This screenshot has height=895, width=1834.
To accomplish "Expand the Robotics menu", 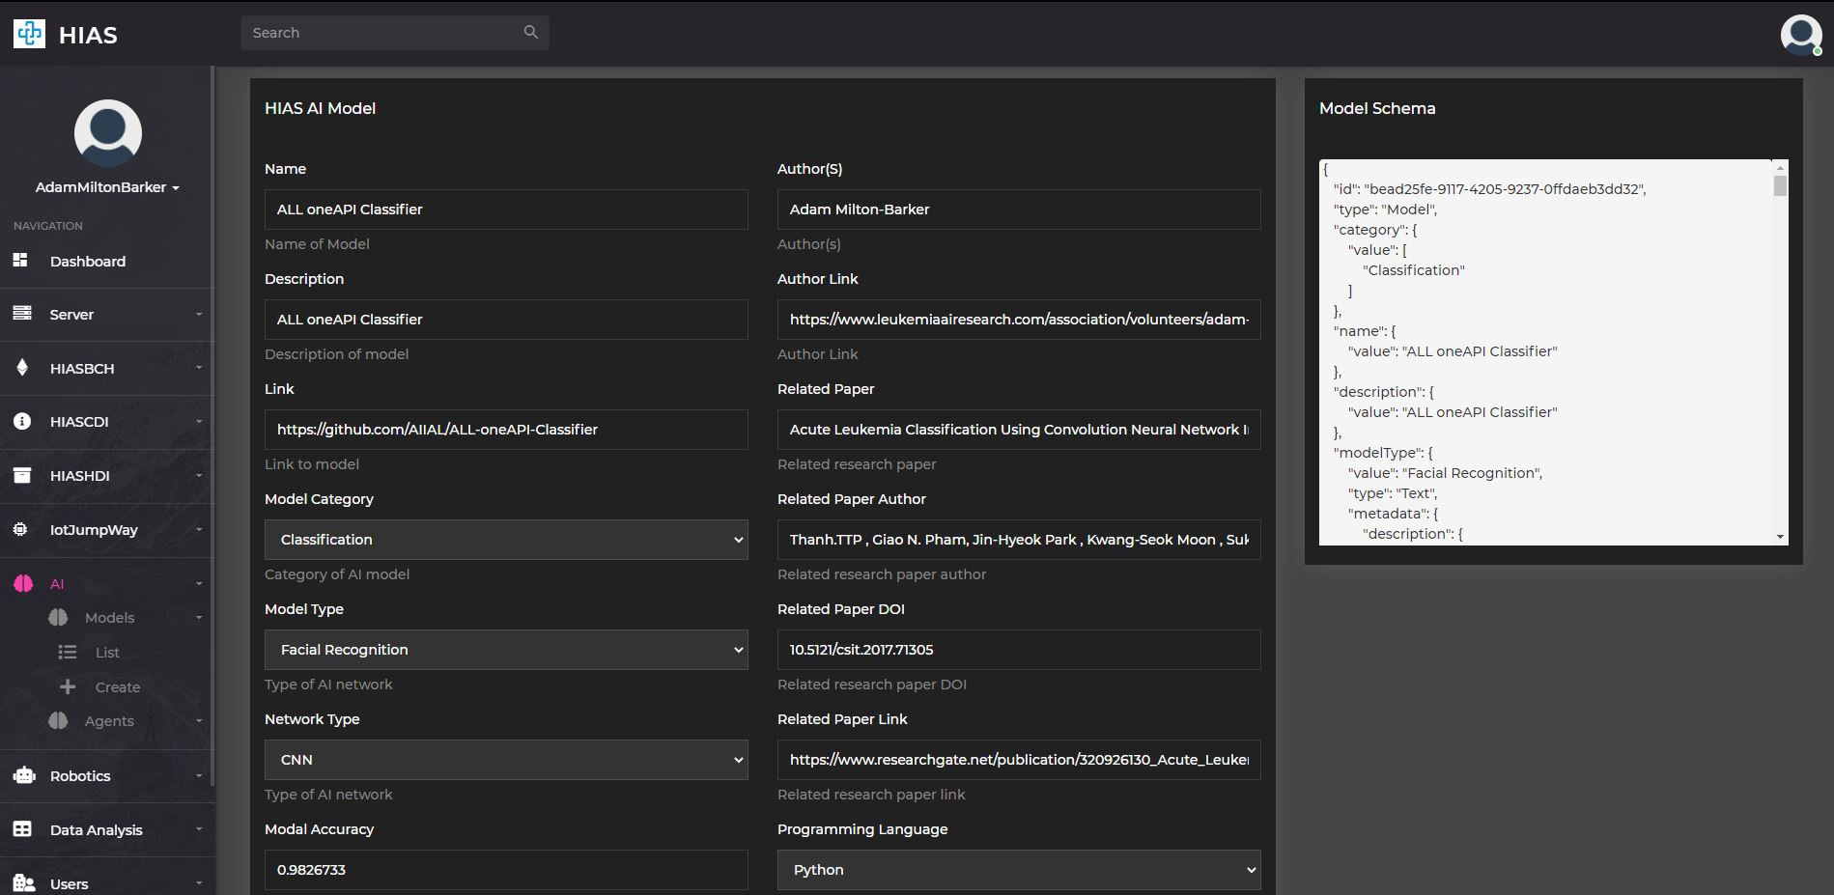I will tap(199, 776).
